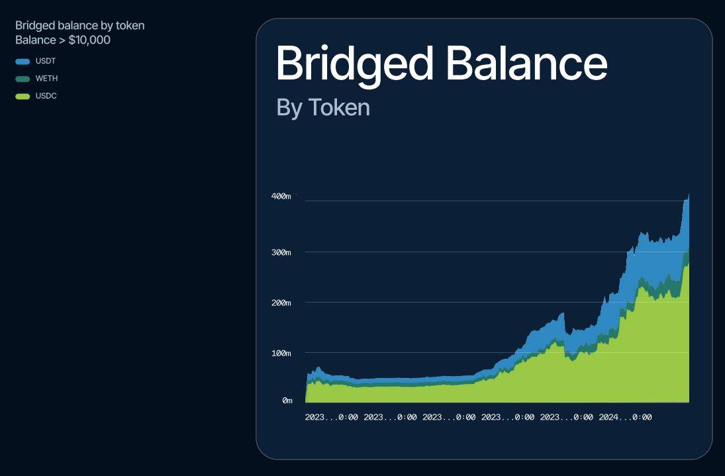Click the Bridged balance by token heading
The height and width of the screenshot is (476, 725).
pos(80,25)
